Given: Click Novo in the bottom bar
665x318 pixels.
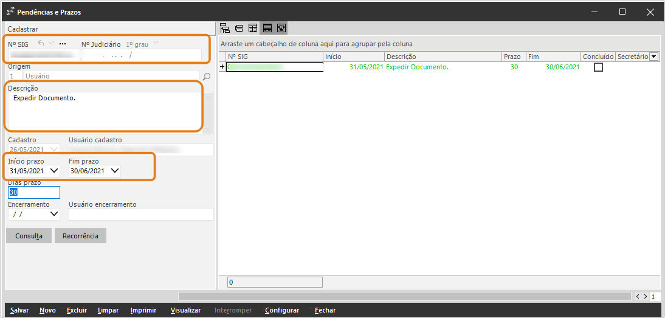Looking at the screenshot, I should point(47,310).
